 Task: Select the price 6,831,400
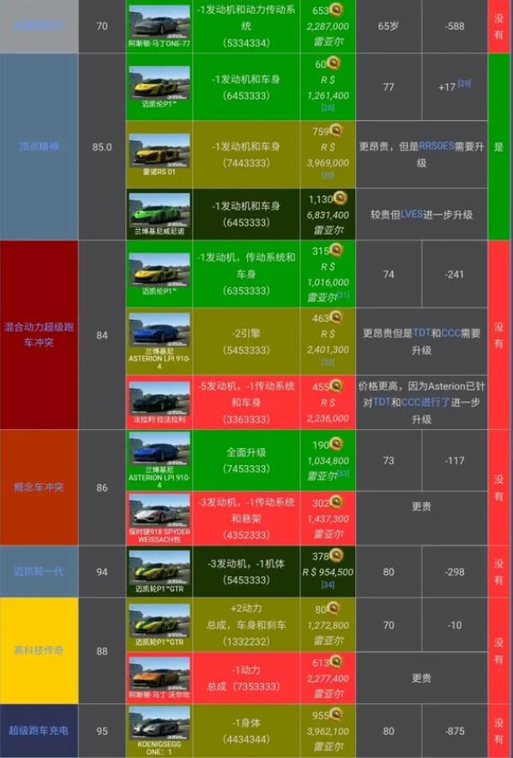pyautogui.click(x=328, y=215)
